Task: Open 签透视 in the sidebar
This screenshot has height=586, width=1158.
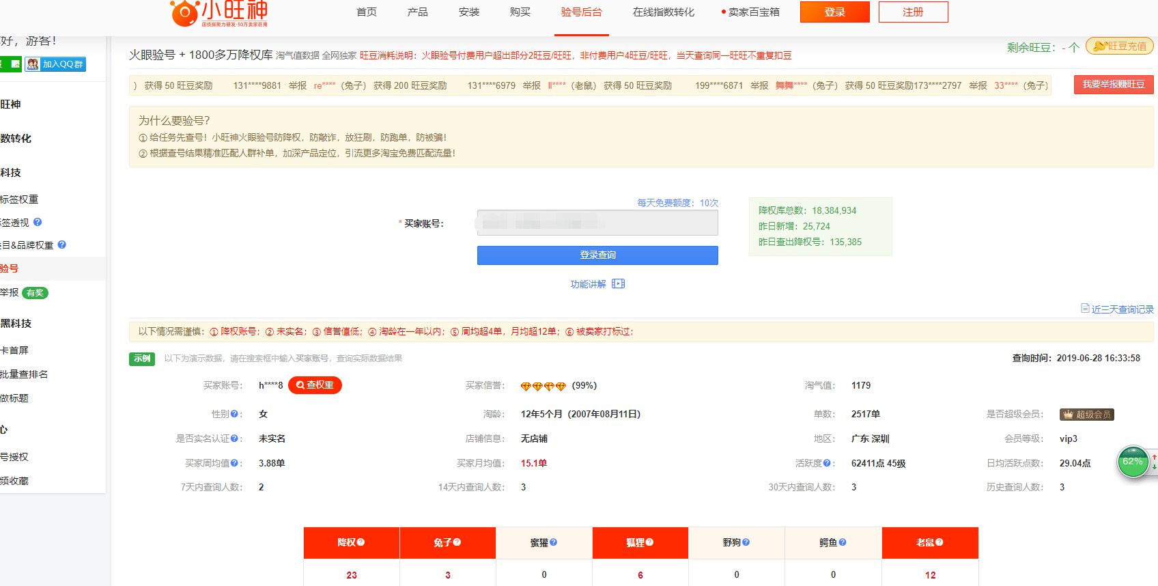Action: (14, 223)
